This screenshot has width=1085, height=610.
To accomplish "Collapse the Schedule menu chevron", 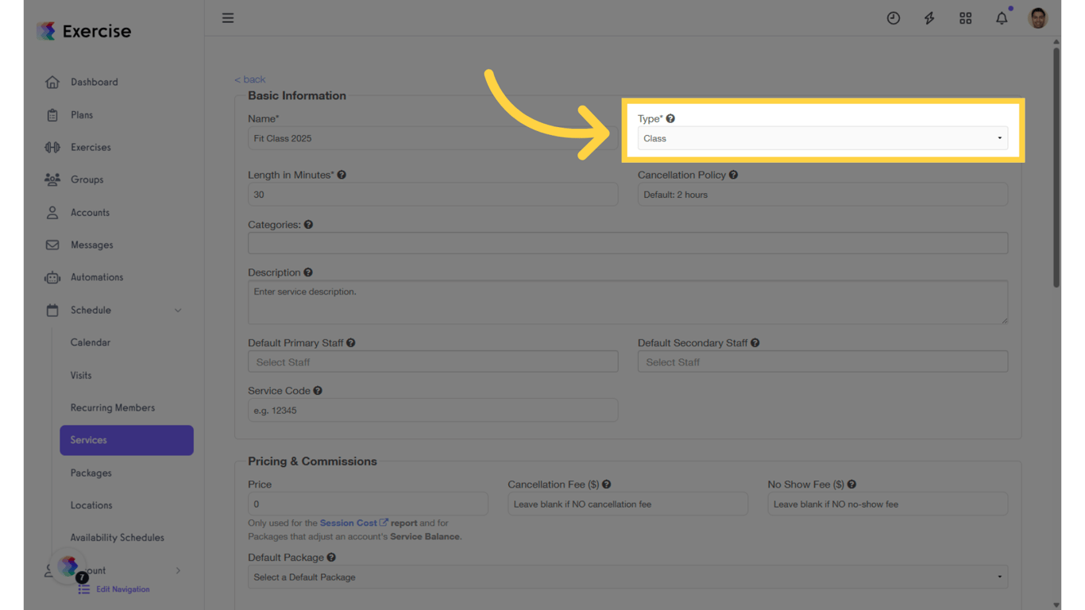I will coord(178,310).
